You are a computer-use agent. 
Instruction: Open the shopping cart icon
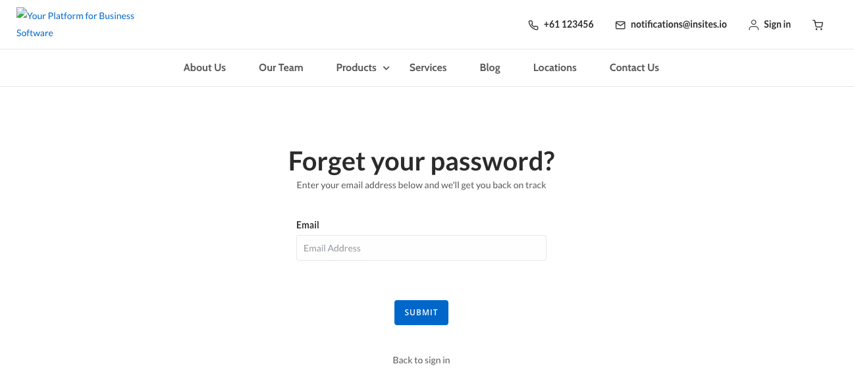click(818, 25)
